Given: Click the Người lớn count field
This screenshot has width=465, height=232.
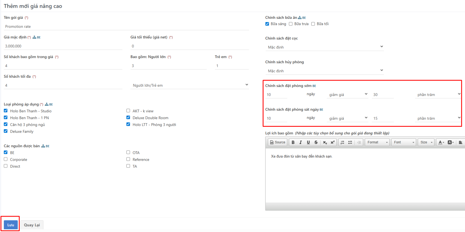Looking at the screenshot, I should coord(169,66).
